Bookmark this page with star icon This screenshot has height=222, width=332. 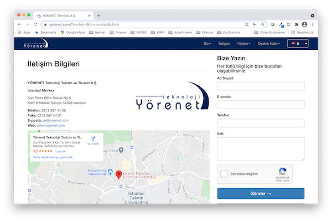[x=262, y=24]
